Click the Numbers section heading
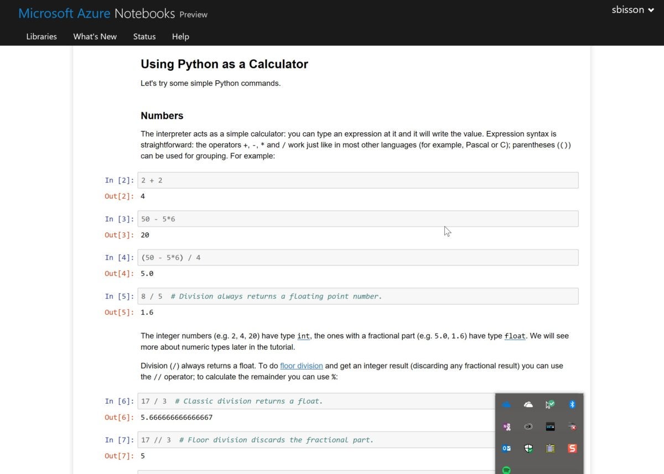 tap(162, 116)
